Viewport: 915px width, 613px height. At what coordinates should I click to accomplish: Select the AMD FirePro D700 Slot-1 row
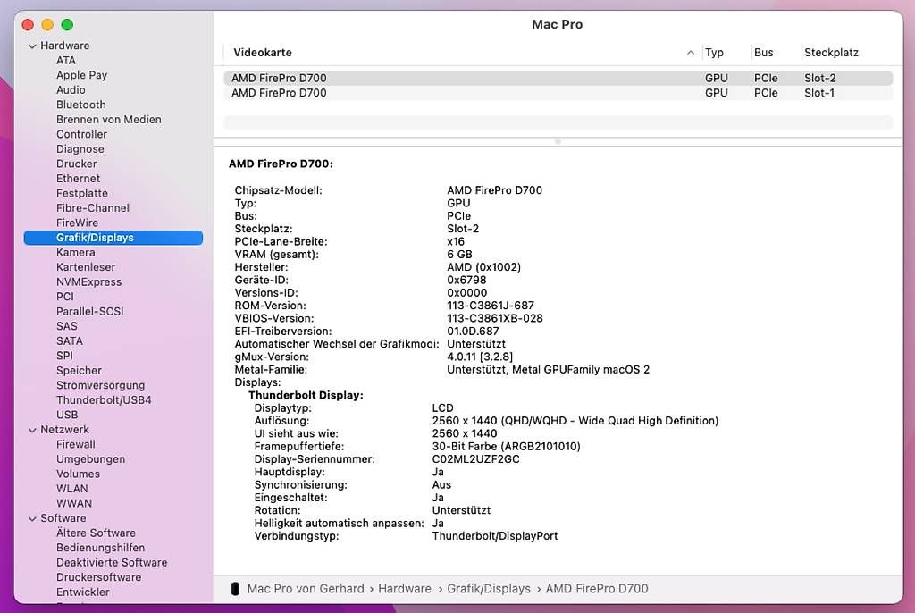click(558, 93)
